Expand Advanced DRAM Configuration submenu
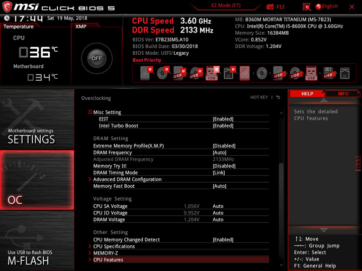The image size is (362, 271). point(127,179)
